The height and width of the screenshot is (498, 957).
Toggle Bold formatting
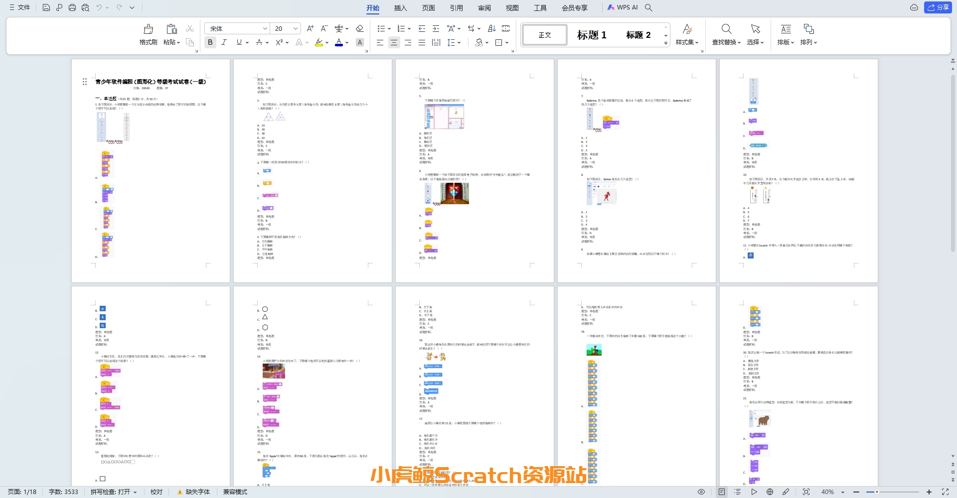click(210, 42)
